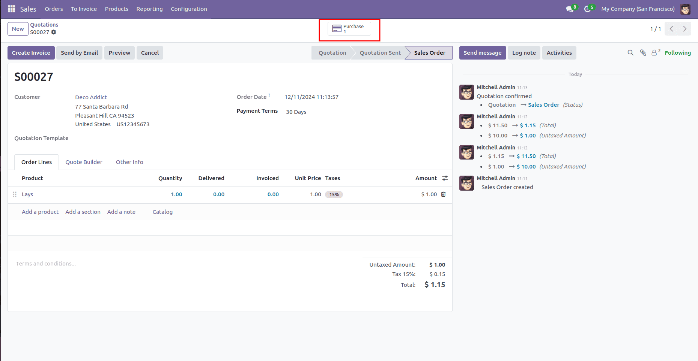The image size is (698, 361).
Task: Switch to the Quote Builder tab
Action: pos(84,162)
